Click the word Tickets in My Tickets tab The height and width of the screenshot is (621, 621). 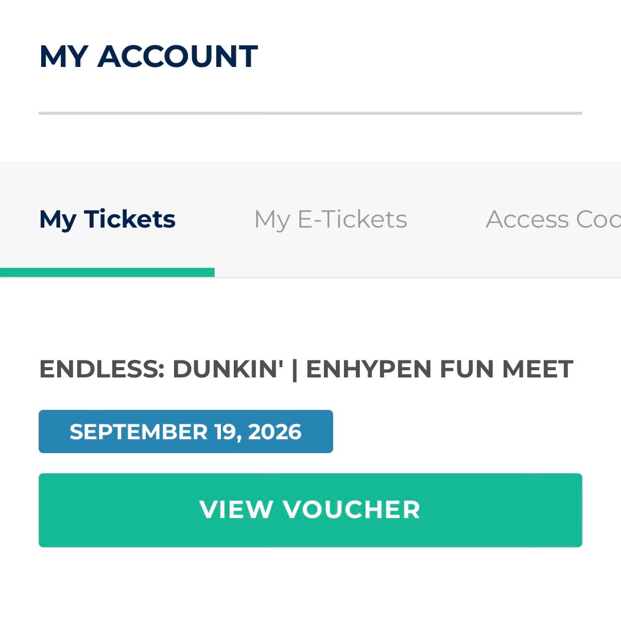[x=130, y=219]
